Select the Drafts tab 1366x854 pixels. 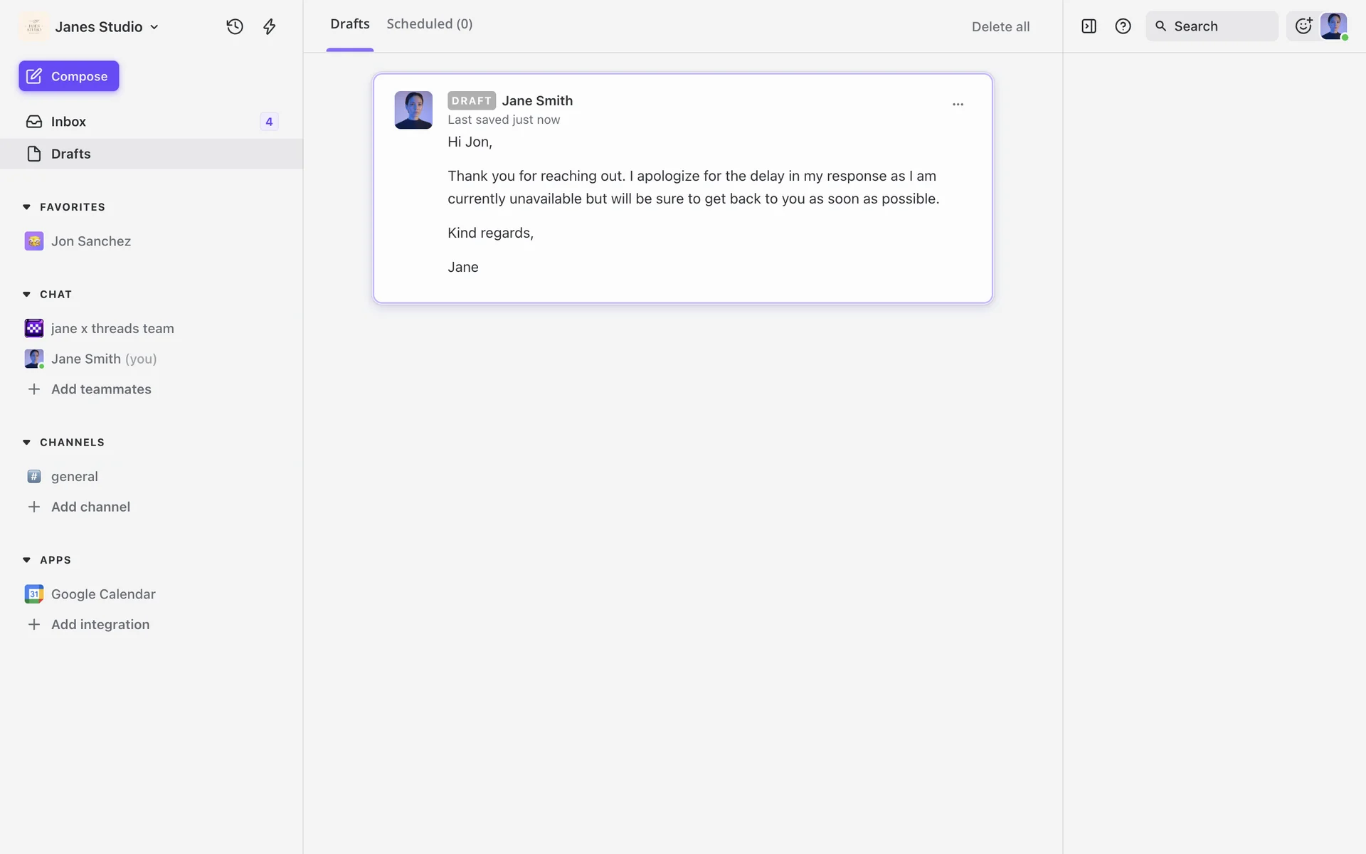coord(349,24)
